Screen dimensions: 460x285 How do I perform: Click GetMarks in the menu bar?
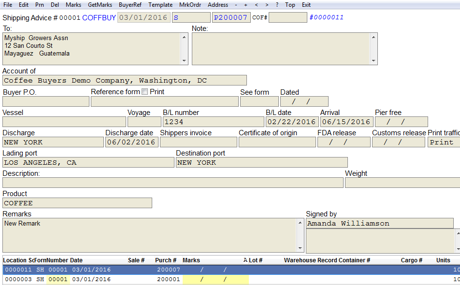tap(100, 5)
